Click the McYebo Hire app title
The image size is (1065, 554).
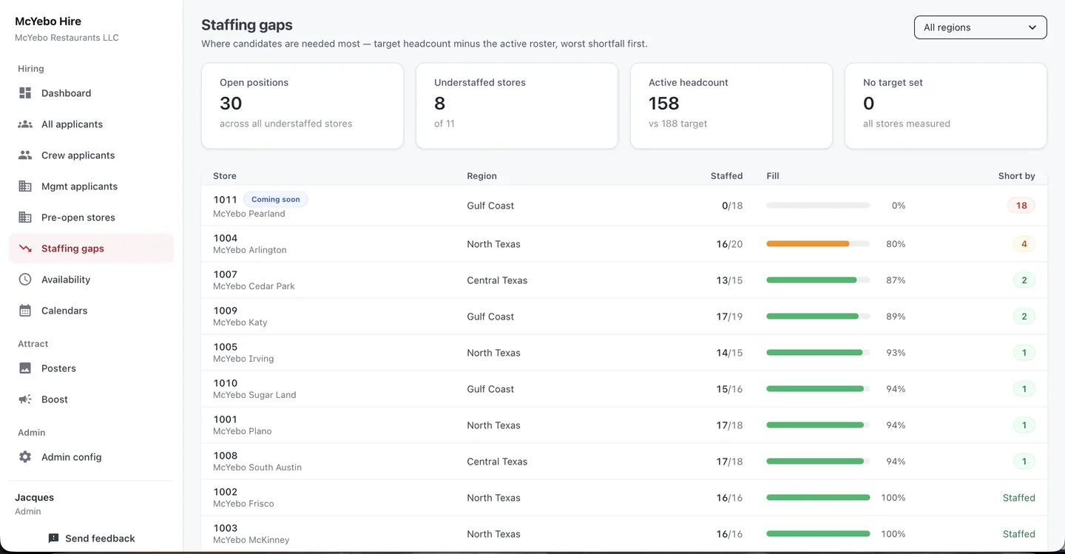[x=48, y=21]
